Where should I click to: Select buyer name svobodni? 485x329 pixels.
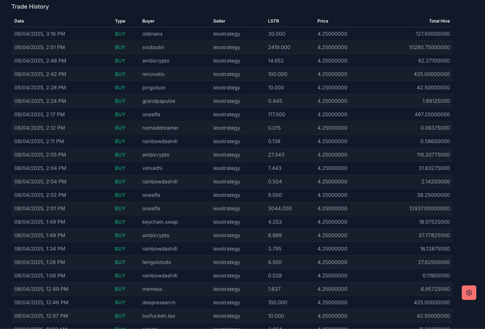click(153, 47)
